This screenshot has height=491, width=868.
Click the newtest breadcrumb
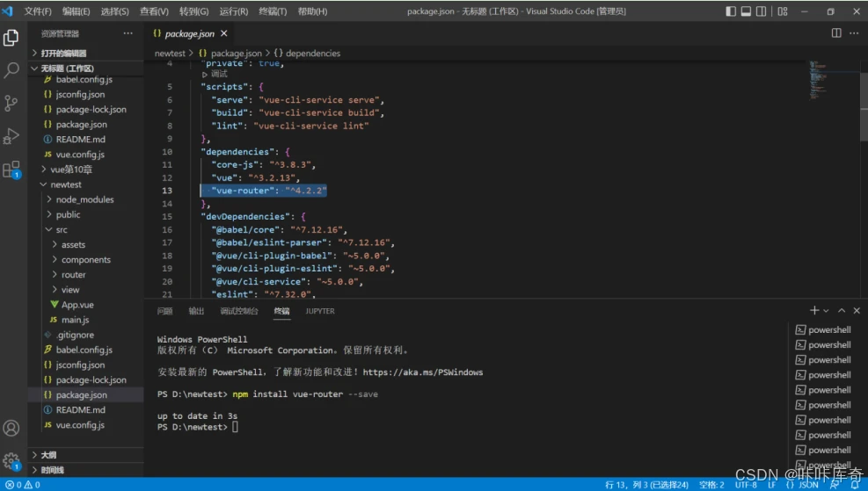[x=170, y=53]
